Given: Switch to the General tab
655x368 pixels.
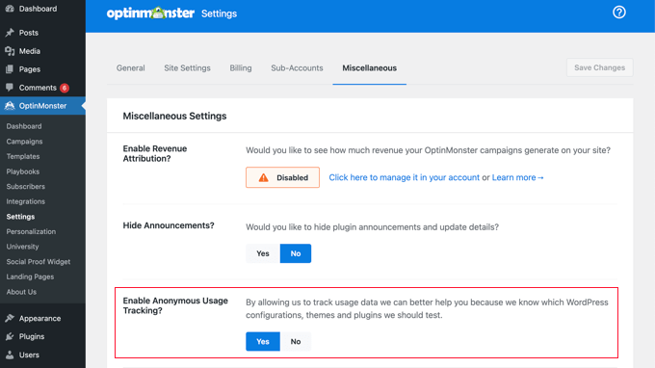Looking at the screenshot, I should [131, 68].
